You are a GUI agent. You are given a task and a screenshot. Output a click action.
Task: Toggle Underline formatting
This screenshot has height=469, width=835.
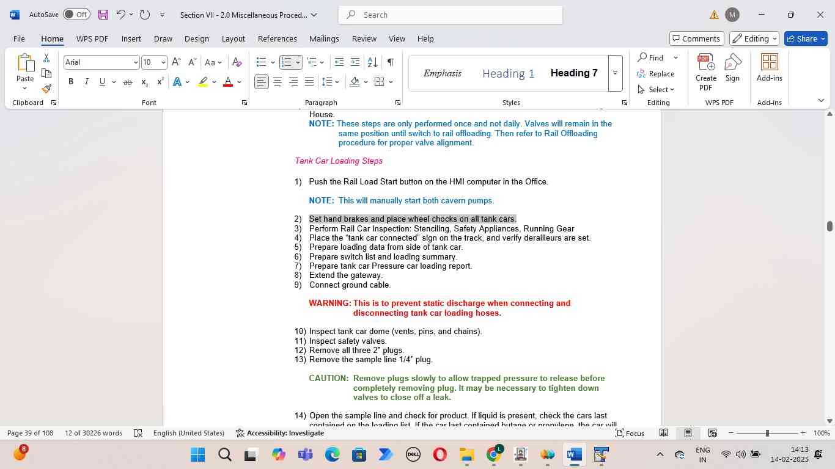(102, 82)
